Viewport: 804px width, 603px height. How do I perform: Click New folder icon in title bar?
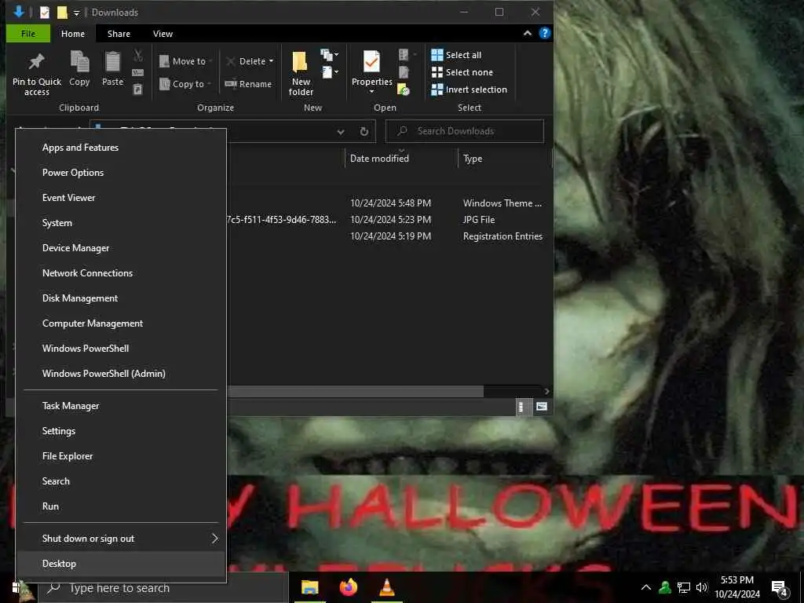[x=62, y=13]
